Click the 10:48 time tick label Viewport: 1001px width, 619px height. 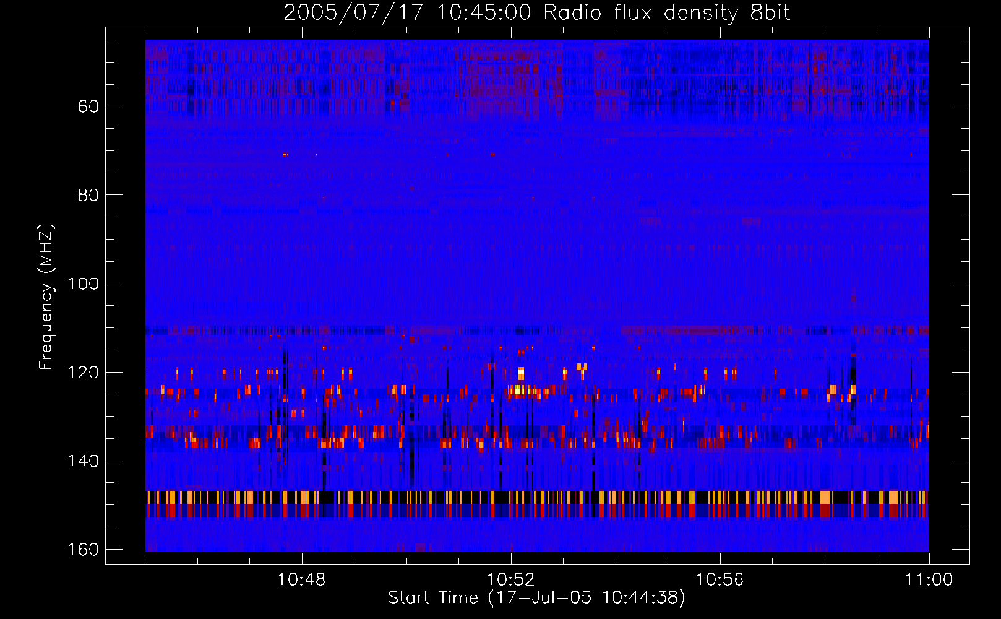coord(302,580)
